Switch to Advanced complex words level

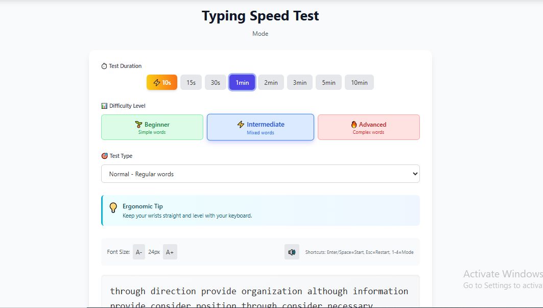pos(368,127)
